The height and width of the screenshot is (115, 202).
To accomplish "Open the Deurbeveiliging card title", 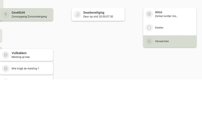I will coord(94,13).
